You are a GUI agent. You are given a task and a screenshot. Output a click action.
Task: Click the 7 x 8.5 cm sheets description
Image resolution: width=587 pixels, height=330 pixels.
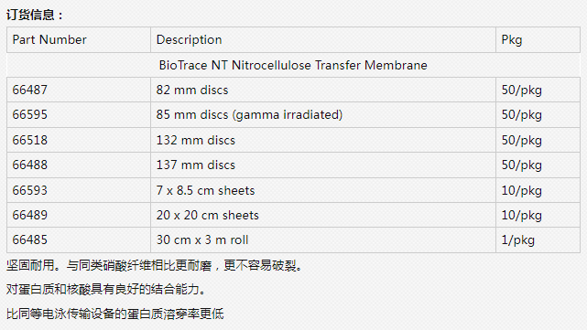click(x=205, y=191)
